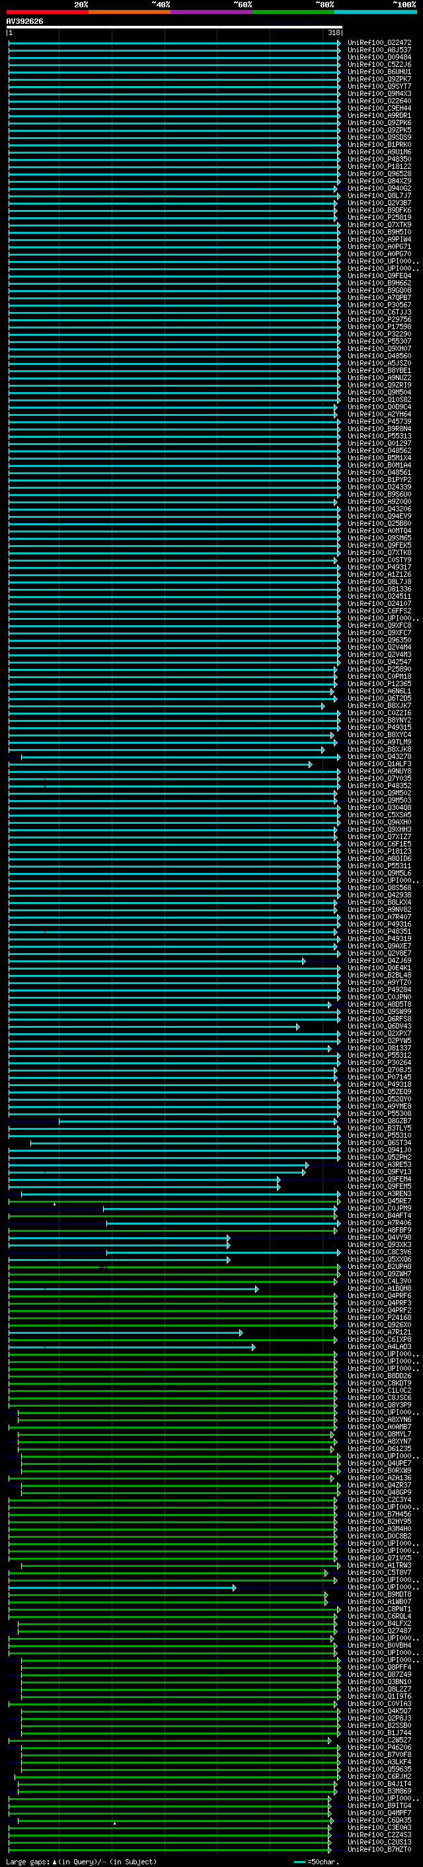Select hit UniRef100_P18122
The width and height of the screenshot is (423, 1867).
(x=379, y=167)
